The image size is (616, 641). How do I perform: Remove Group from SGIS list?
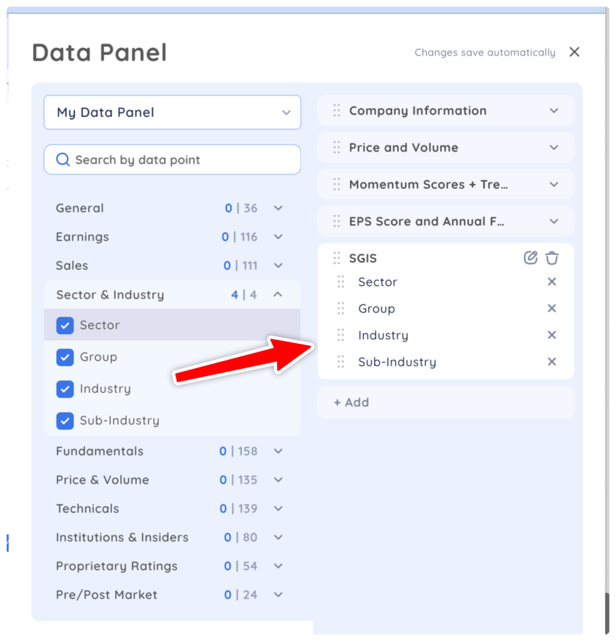point(552,308)
